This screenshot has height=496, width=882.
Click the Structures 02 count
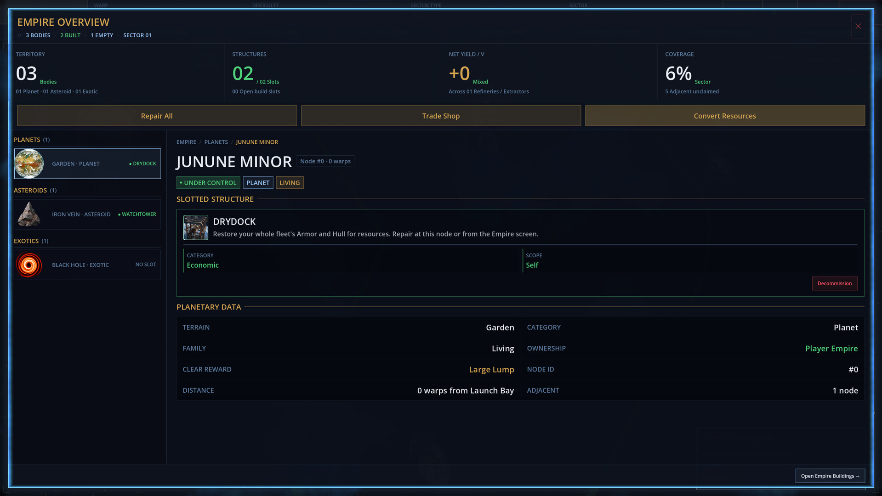[x=243, y=73]
